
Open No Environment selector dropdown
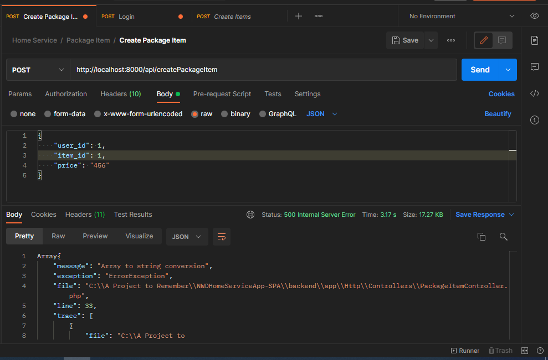[x=462, y=16]
